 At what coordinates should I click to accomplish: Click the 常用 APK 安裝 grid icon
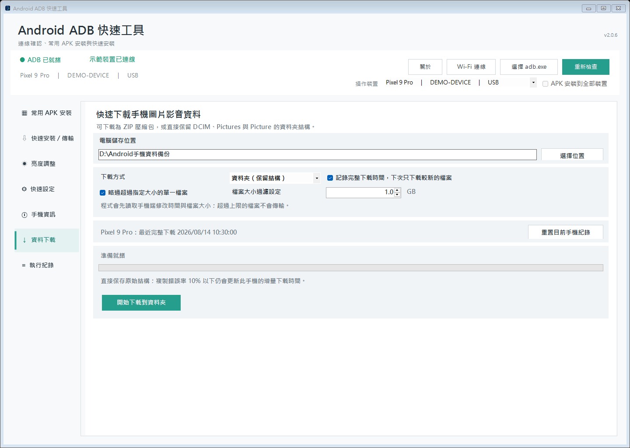point(24,113)
